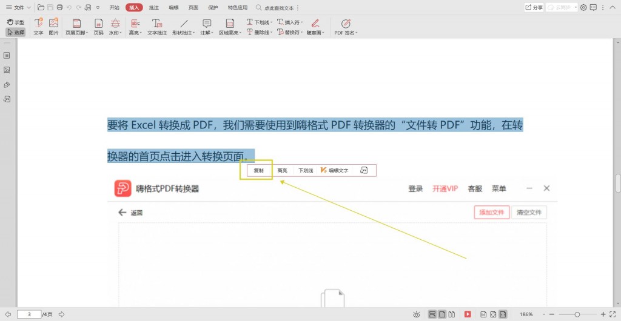Screen dimensions: 621x321
Task: Select the 替换符 replace mark tool
Action: coord(290,33)
